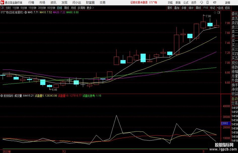Click the ST广物(日线,前复权) chart title
238x153 pixels.
click(12, 12)
